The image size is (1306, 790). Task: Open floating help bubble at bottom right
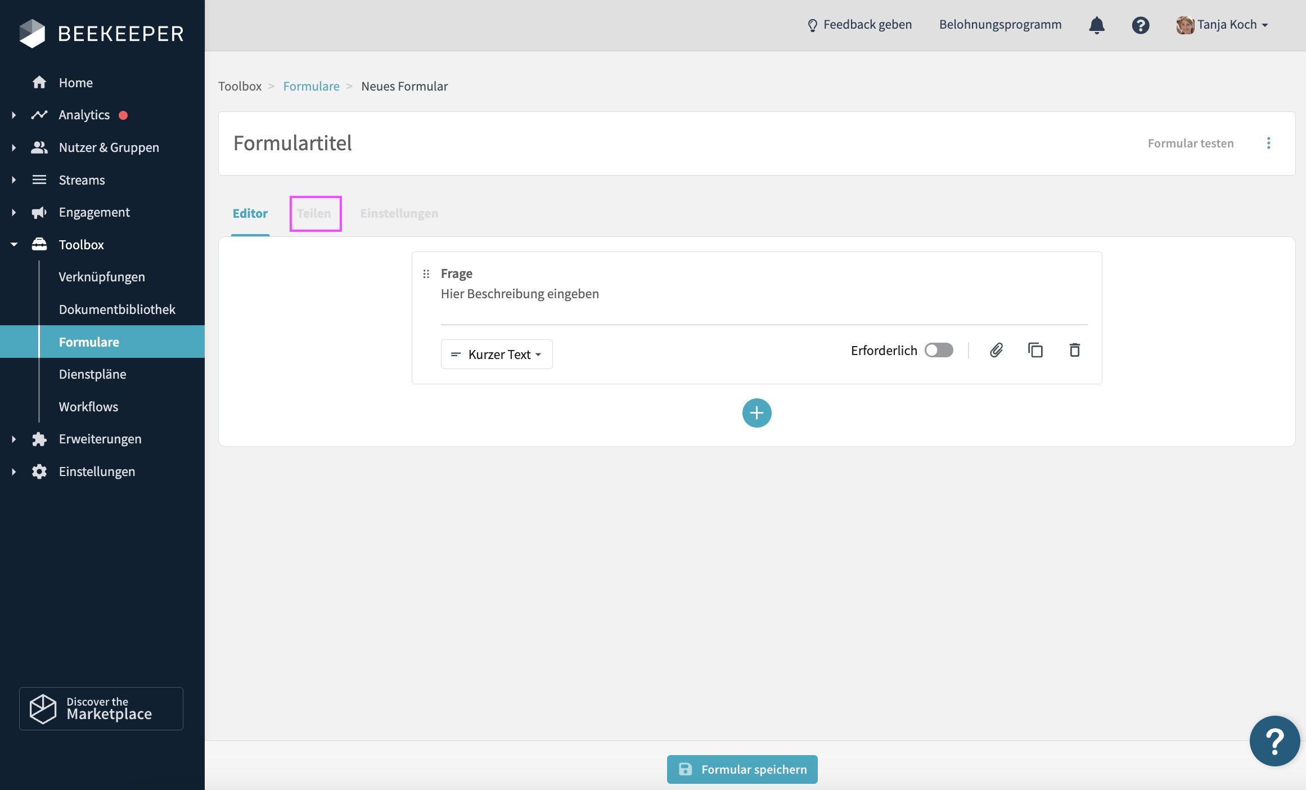pos(1274,741)
